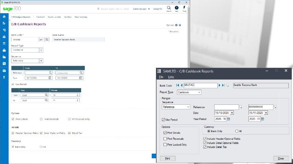Click the bank building sidebar icon
The height and width of the screenshot is (164, 293).
pyautogui.click(x=4, y=43)
